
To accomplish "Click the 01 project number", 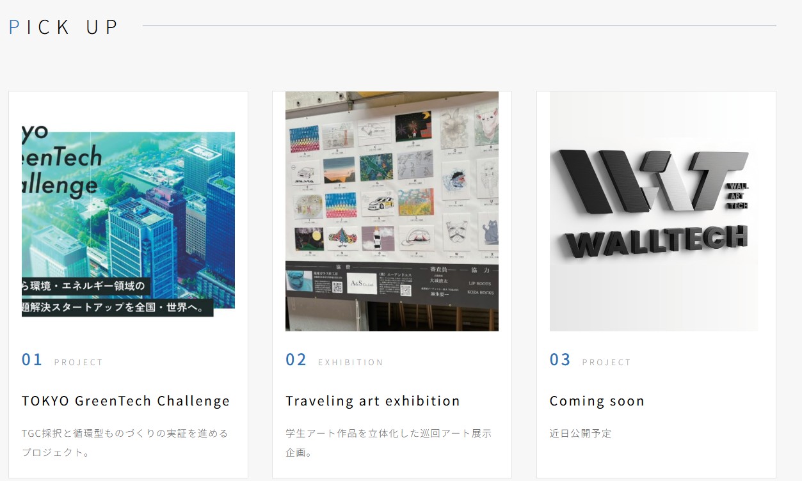I will coord(32,359).
